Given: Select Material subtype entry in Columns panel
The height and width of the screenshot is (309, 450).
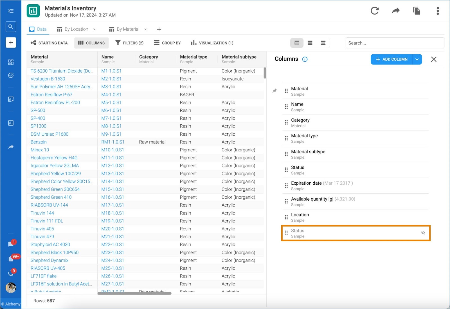Looking at the screenshot, I should click(355, 154).
